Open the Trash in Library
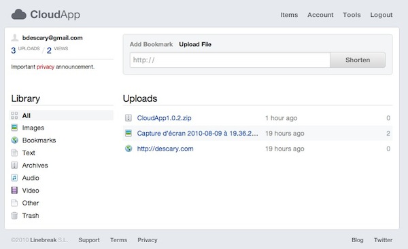The image size is (408, 249). (x=31, y=216)
